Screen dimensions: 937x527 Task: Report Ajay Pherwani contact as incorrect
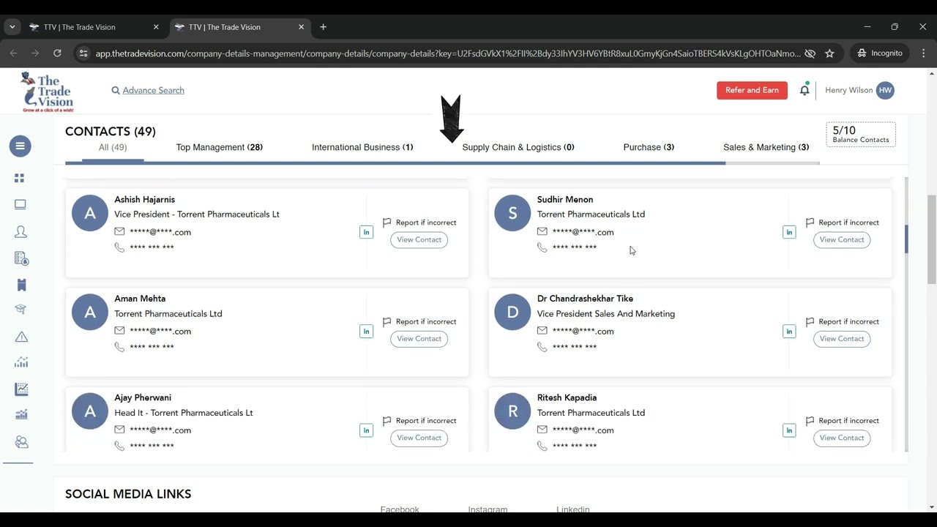419,421
